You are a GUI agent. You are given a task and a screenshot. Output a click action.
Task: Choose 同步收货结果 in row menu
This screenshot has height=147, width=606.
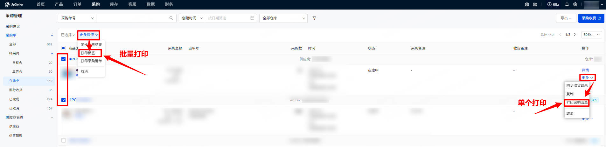[x=577, y=85]
